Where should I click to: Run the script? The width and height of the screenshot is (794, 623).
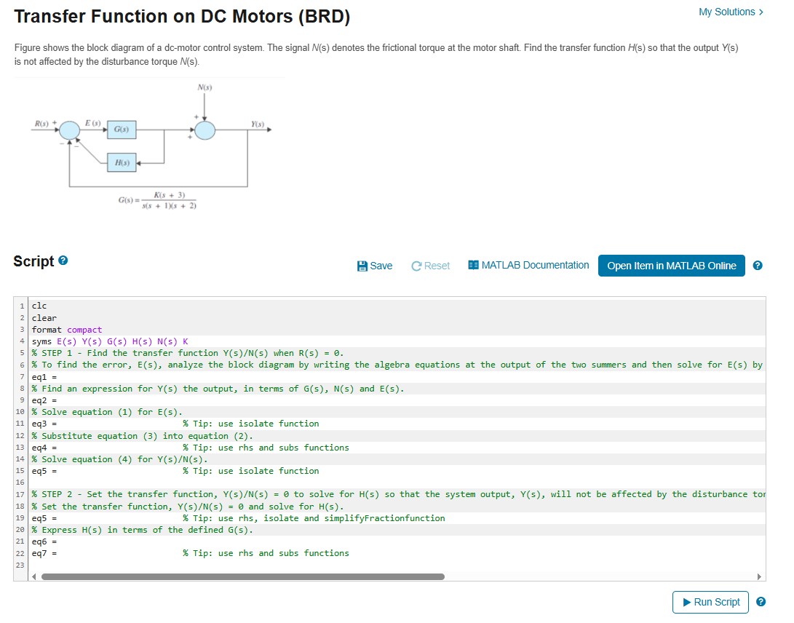pyautogui.click(x=710, y=602)
